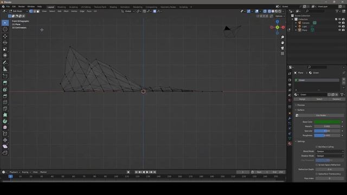The height and width of the screenshot is (195, 347).
Task: Click the Refraction Depth field
Action: 330,170
